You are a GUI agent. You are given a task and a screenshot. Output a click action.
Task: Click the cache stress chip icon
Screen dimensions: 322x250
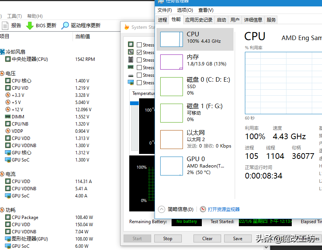[x=131, y=60]
